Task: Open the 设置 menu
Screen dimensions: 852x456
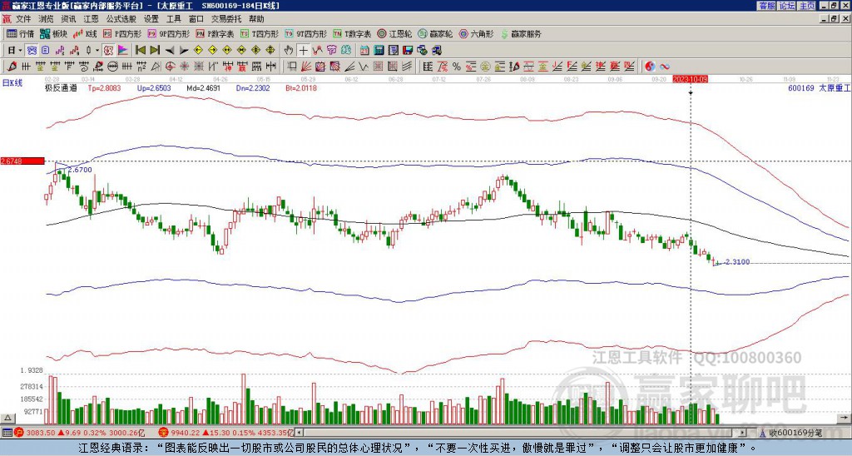Action: tap(151, 19)
